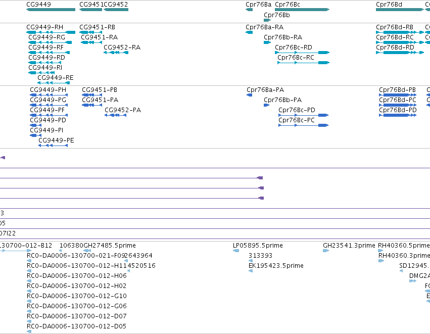Click EST 313393 label
430x334 pixels.
tap(260, 256)
